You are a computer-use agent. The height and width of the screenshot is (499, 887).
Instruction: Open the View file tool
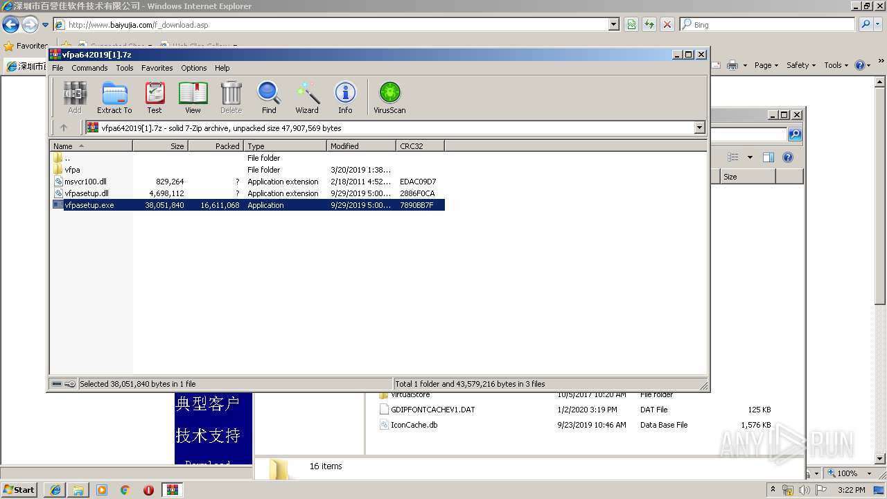(193, 98)
